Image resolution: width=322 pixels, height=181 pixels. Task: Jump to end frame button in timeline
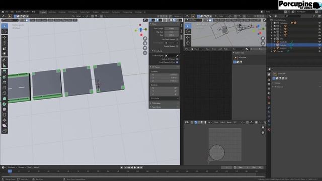[141, 167]
